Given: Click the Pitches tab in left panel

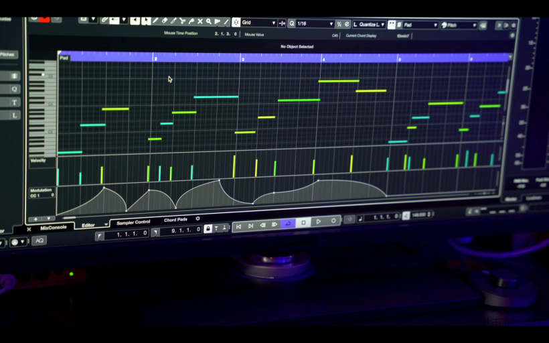Looking at the screenshot, I should click(7, 55).
